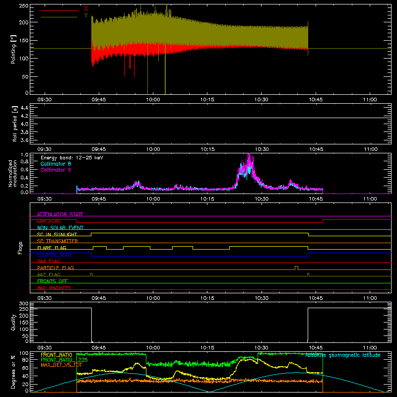This screenshot has width=397, height=397.
Task: Select the 10:00 tick under modulation plot
Action: [153, 199]
